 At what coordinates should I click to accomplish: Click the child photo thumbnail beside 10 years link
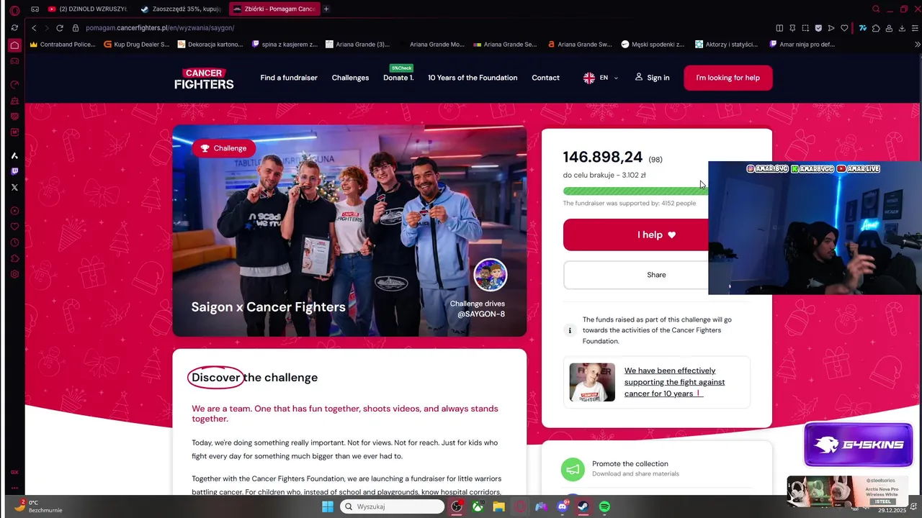[x=592, y=382]
